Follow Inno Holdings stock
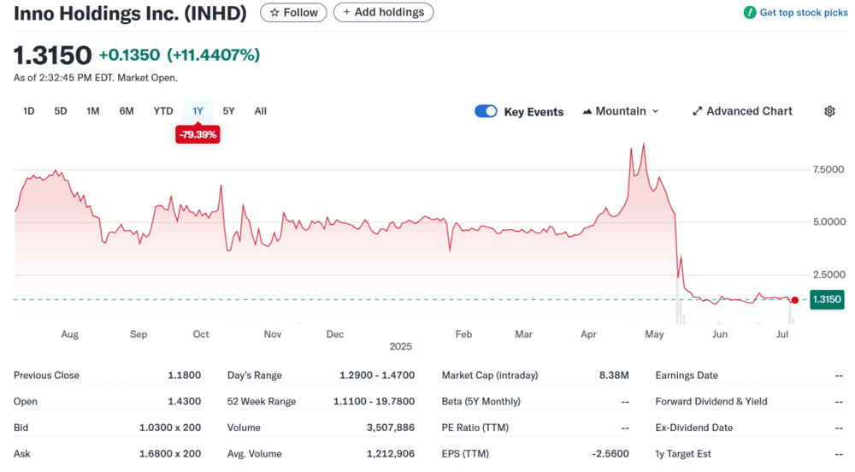 click(293, 13)
